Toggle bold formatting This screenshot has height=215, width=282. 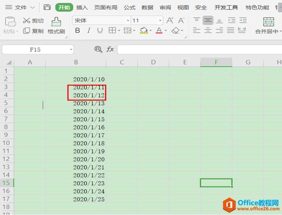pyautogui.click(x=78, y=30)
